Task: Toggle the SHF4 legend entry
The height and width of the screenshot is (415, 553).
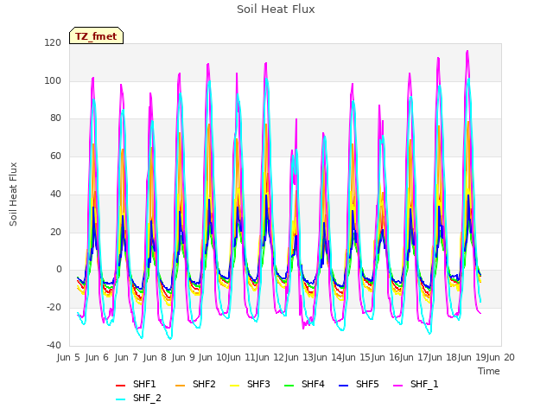Action: pos(304,384)
